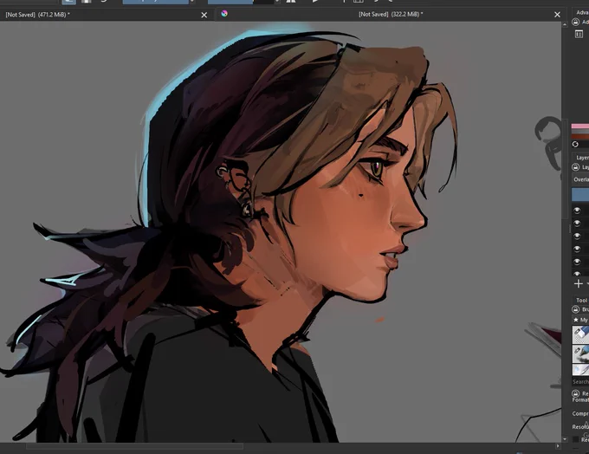Add a new layer with the plus button
The height and width of the screenshot is (454, 589).
coord(579,284)
